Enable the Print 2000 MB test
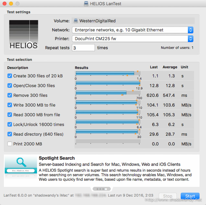The width and height of the screenshot is (206, 205). (x=10, y=144)
